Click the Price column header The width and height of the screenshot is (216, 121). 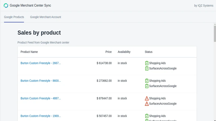tap(109, 52)
